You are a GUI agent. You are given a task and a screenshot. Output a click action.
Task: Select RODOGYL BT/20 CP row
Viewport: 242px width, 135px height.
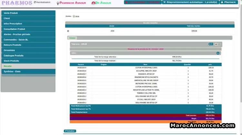146,74
